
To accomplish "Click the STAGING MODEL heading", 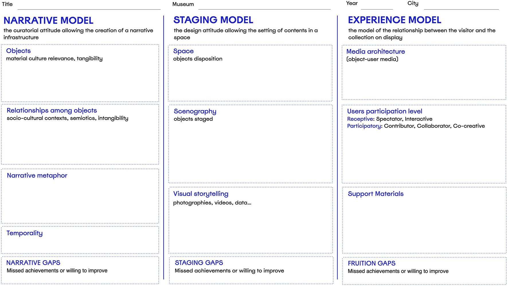I will [213, 20].
